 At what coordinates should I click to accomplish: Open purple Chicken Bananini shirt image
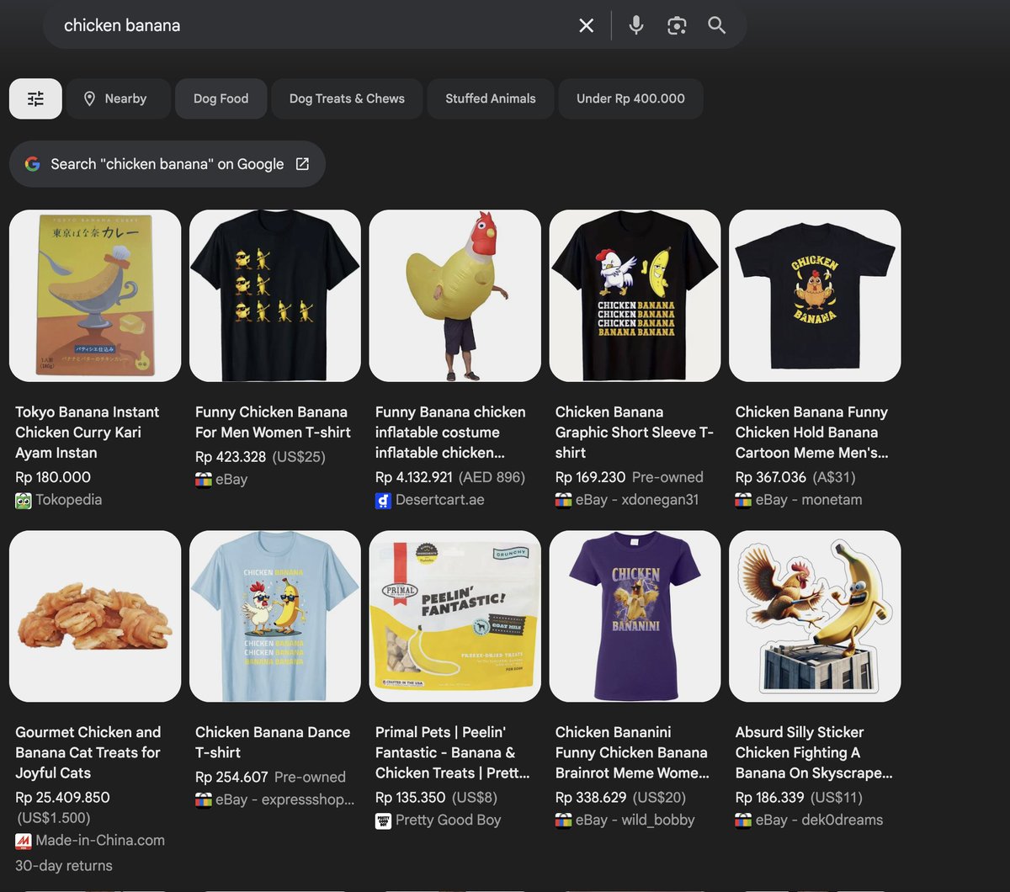[635, 617]
